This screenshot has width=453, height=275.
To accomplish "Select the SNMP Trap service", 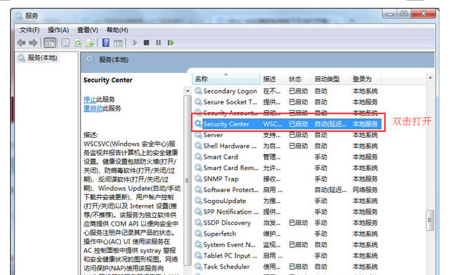I will click(x=220, y=179).
